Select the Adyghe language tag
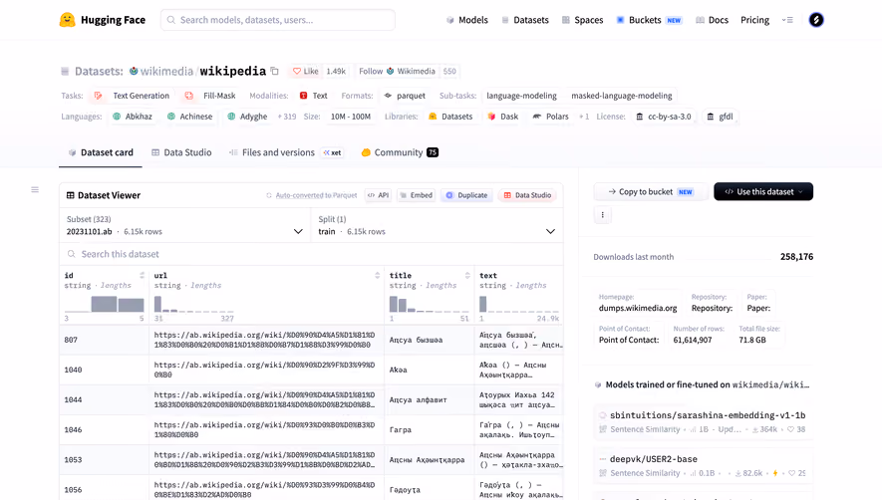 (247, 117)
